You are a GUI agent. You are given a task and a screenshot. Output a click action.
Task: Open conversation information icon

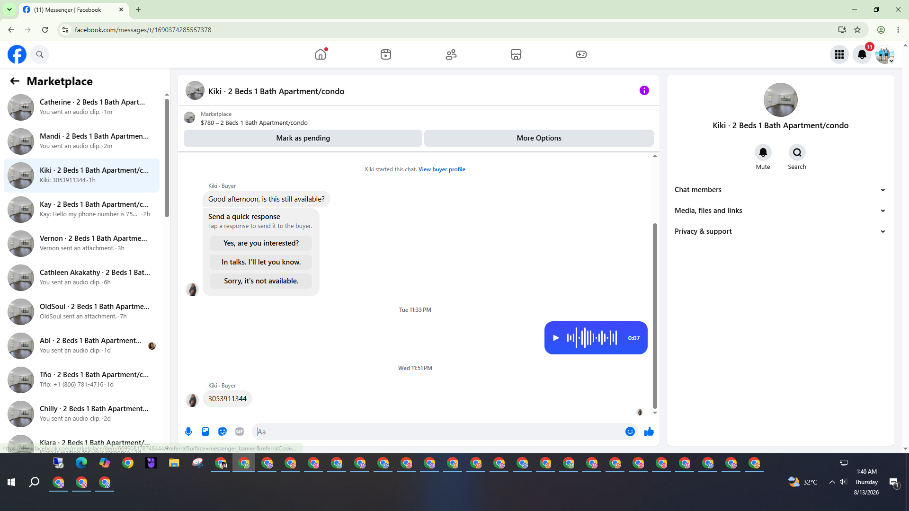pos(644,90)
